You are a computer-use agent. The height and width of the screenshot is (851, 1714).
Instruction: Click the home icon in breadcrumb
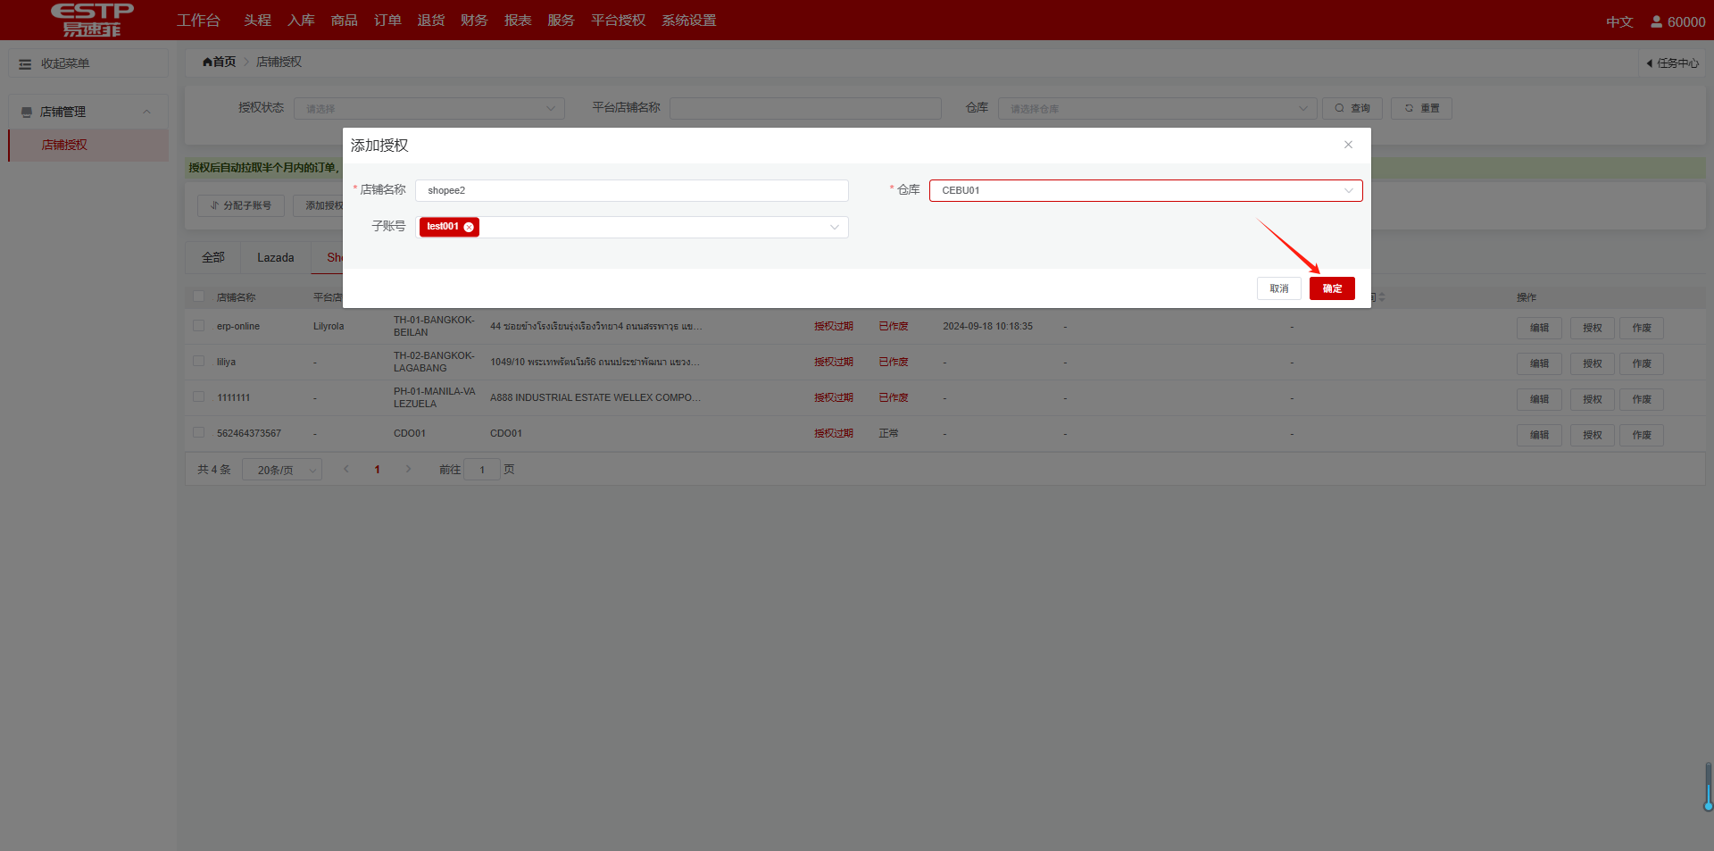click(x=208, y=62)
